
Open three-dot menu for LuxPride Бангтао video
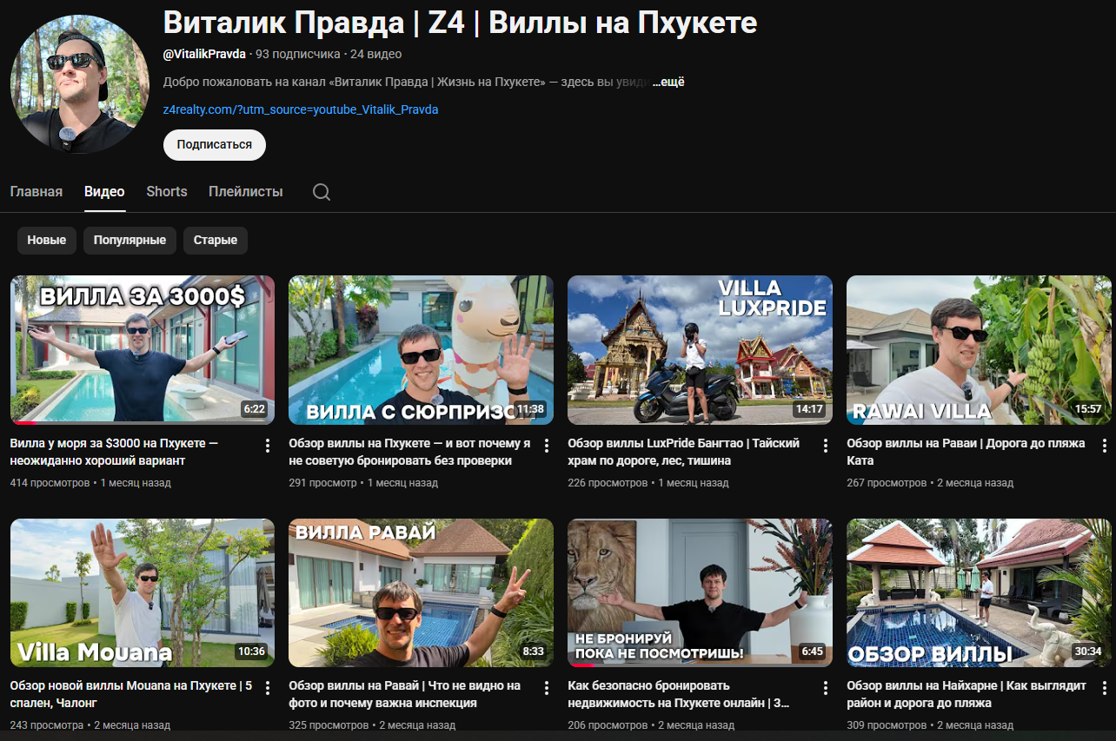coord(826,446)
